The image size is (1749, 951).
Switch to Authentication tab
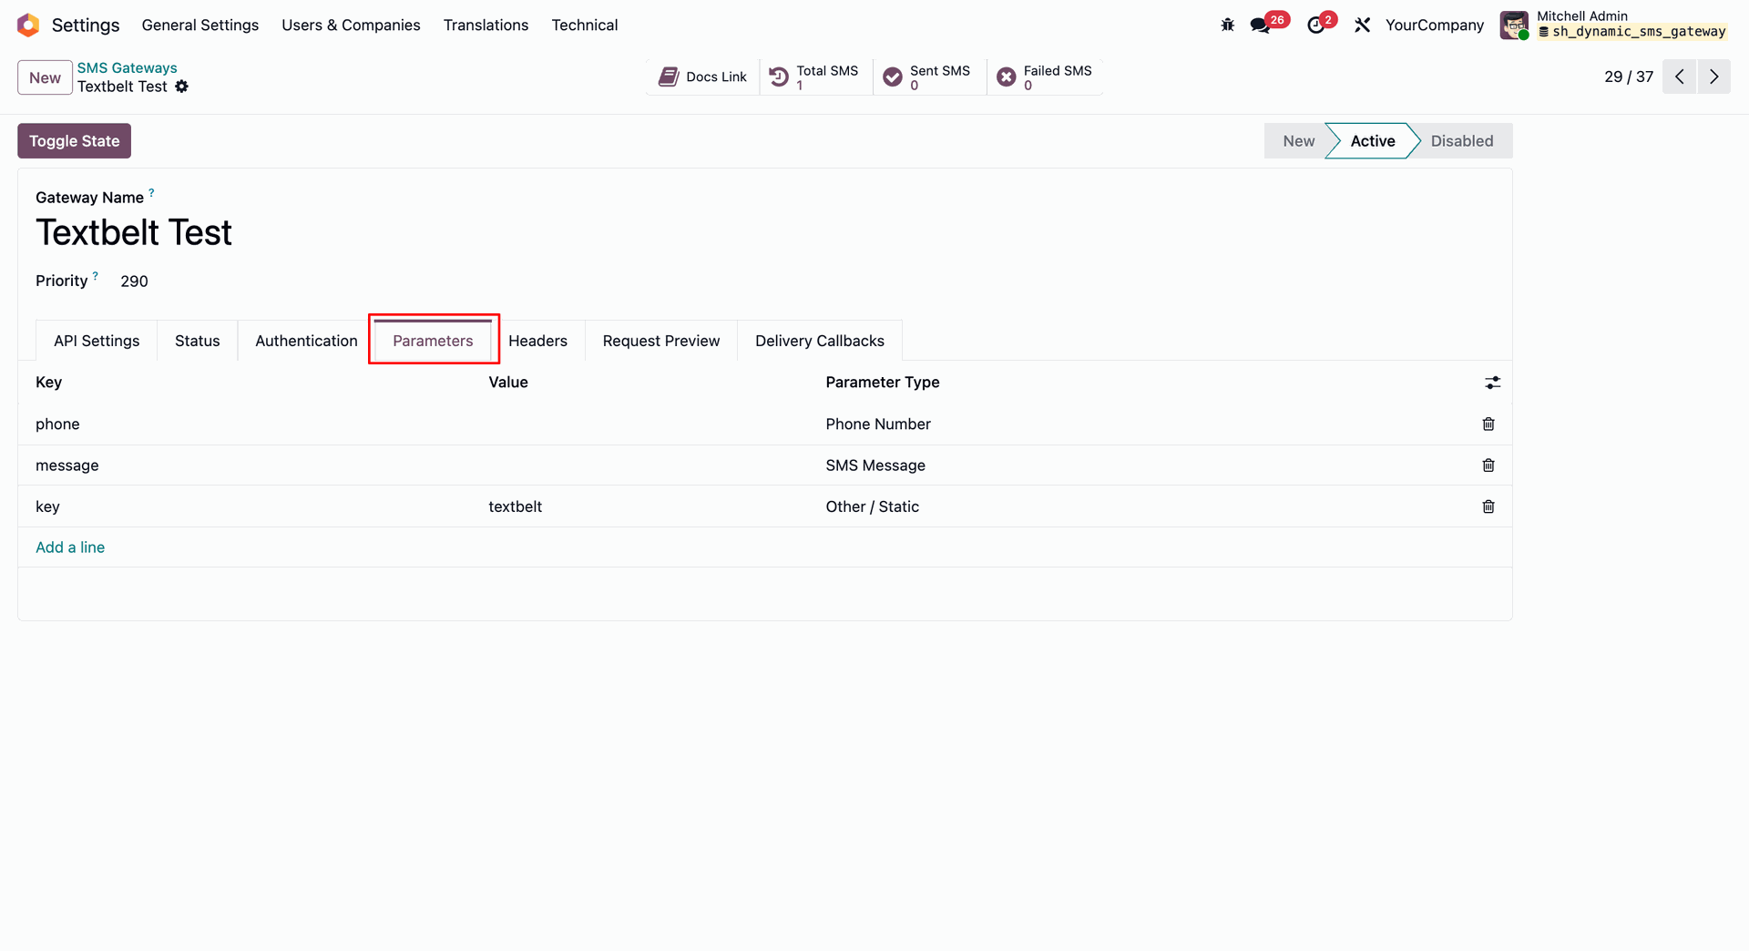[306, 341]
